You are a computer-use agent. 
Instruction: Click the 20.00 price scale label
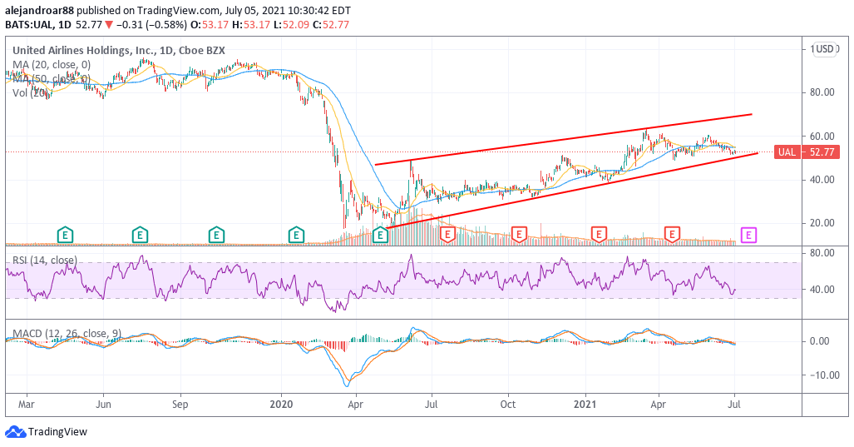click(x=822, y=222)
